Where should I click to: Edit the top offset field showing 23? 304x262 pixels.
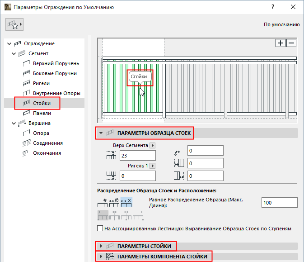click(x=138, y=155)
